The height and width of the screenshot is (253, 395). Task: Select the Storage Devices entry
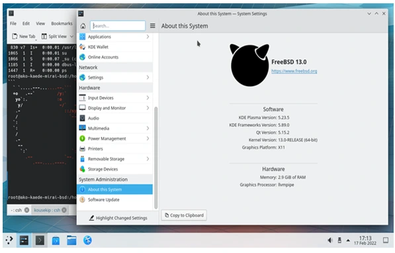click(x=114, y=169)
